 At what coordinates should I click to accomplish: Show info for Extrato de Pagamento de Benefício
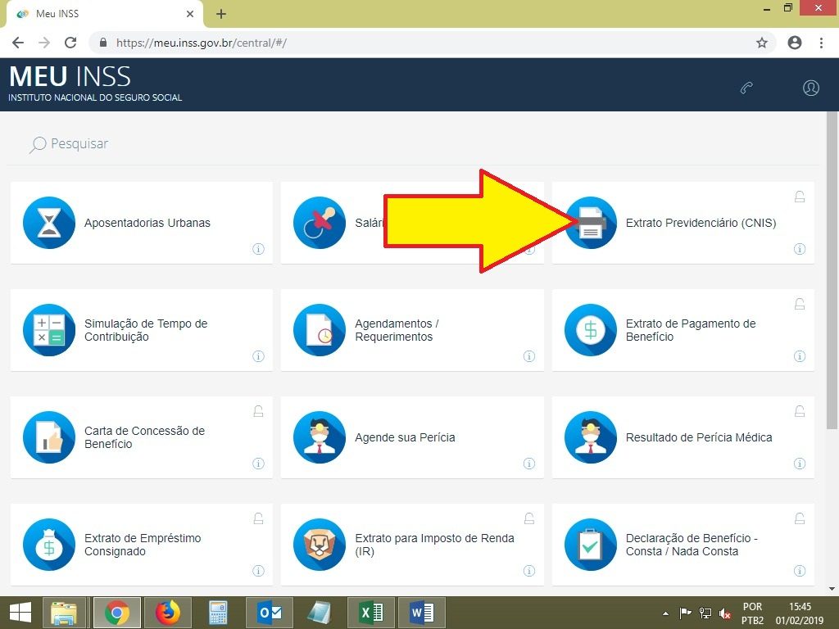pos(800,356)
